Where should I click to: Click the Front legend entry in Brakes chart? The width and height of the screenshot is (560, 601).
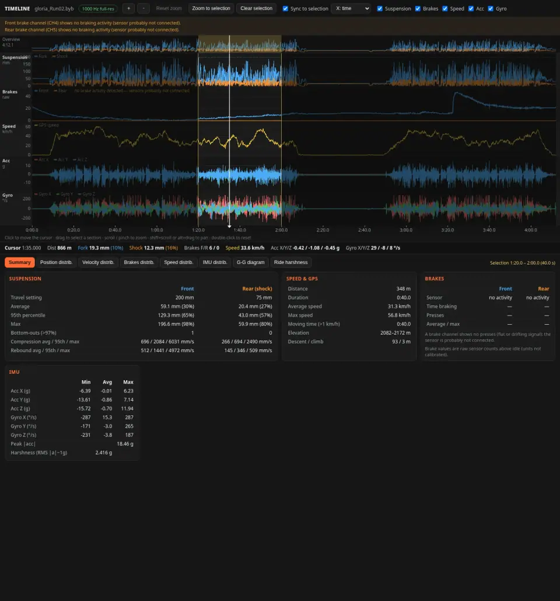[x=41, y=91]
